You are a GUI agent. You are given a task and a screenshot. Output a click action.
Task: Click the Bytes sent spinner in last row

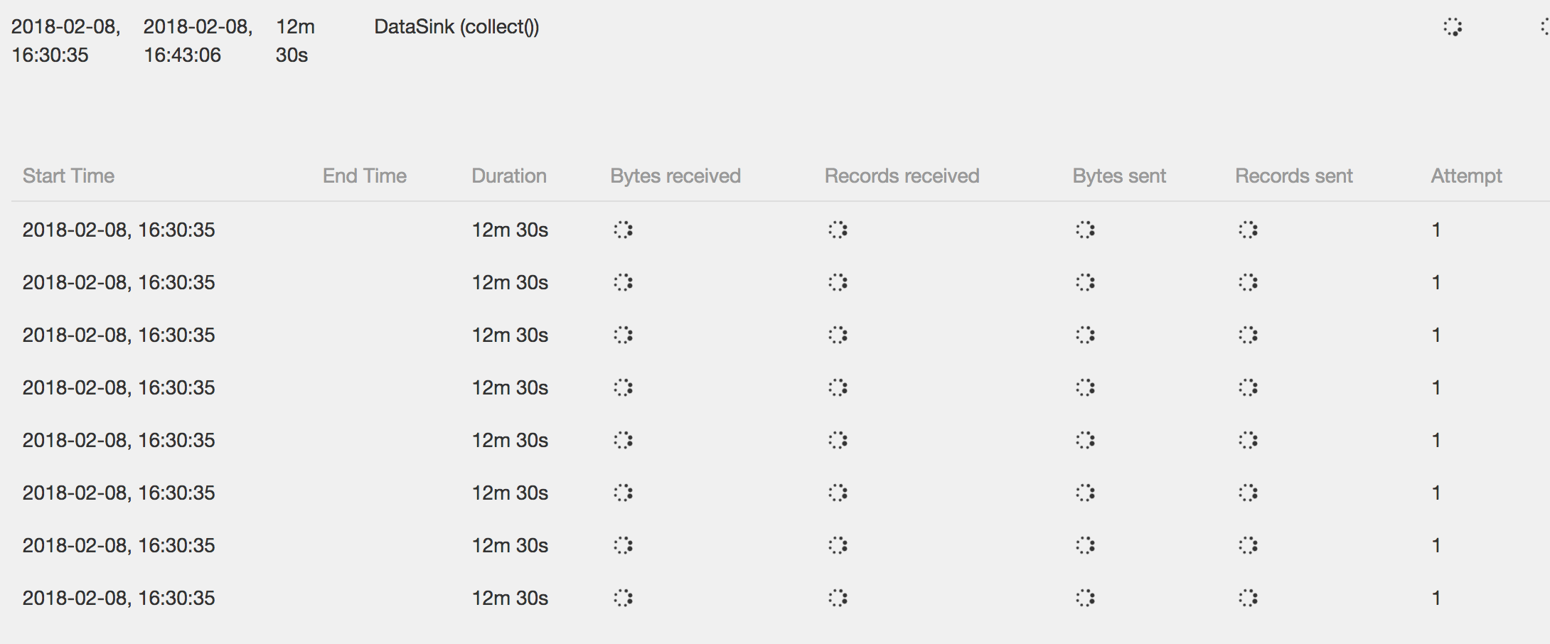(1086, 598)
